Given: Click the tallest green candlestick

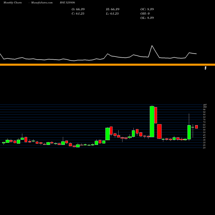Looking at the screenshot, I should click(x=152, y=122).
